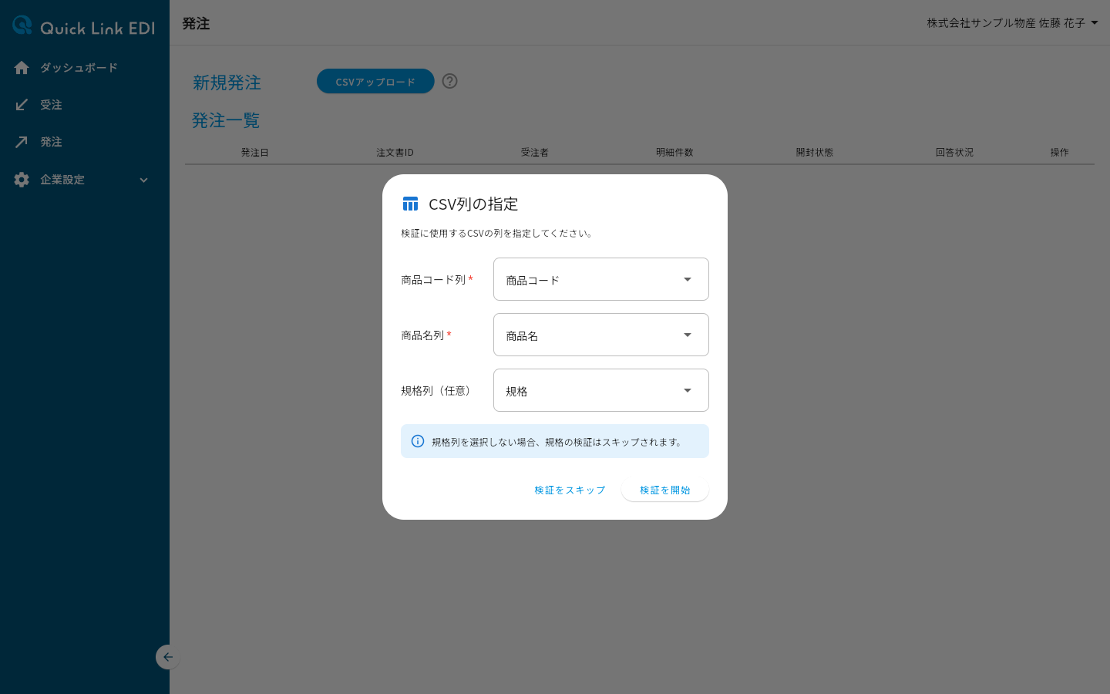Viewport: 1110px width, 694px height.
Task: Click the Quick Link EDI logo
Action: pyautogui.click(x=84, y=27)
